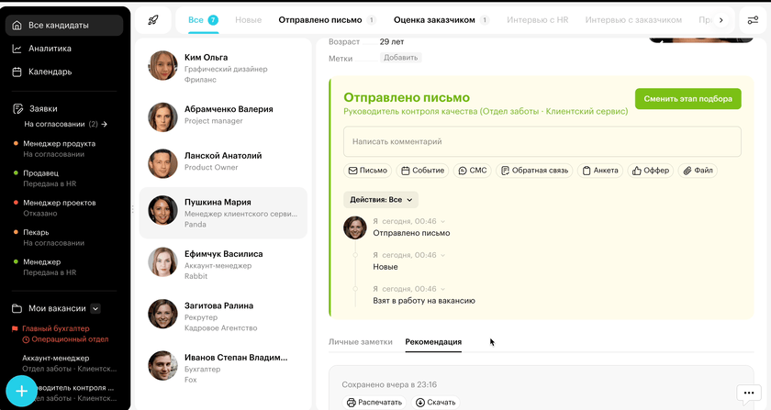The width and height of the screenshot is (771, 410).
Task: Click the Написать комментарий input field
Action: click(x=542, y=142)
